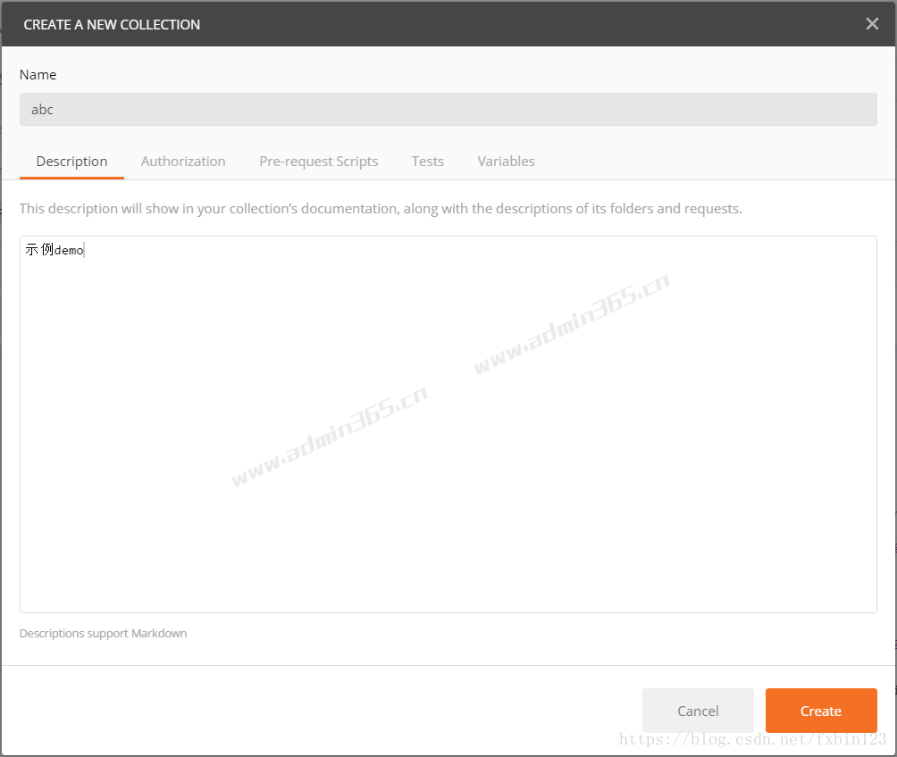Click the Cancel button
Image resolution: width=897 pixels, height=757 pixels.
coord(698,711)
